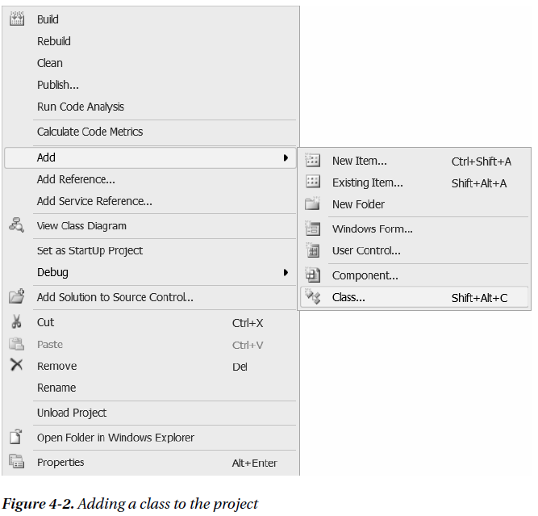The width and height of the screenshot is (538, 516).
Task: Select Rebuild from the context menu
Action: [x=54, y=41]
